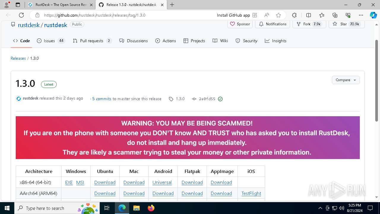Open the tab actions menu icon
This screenshot has height=214, width=380.
click(x=18, y=5)
